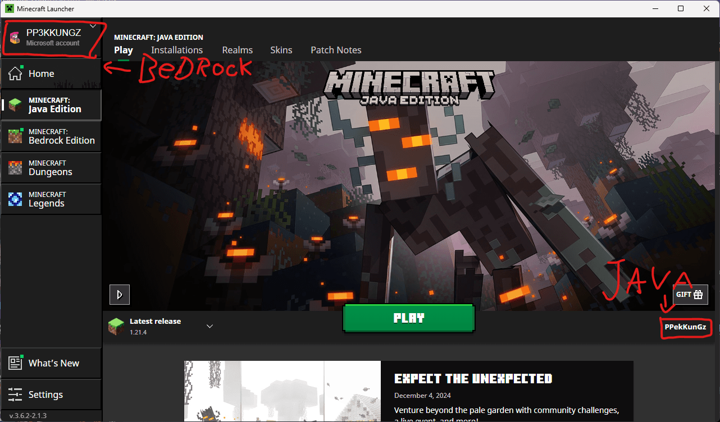Open the Minecraft Dungeons icon
Screen dimensions: 720x422
tap(15, 168)
